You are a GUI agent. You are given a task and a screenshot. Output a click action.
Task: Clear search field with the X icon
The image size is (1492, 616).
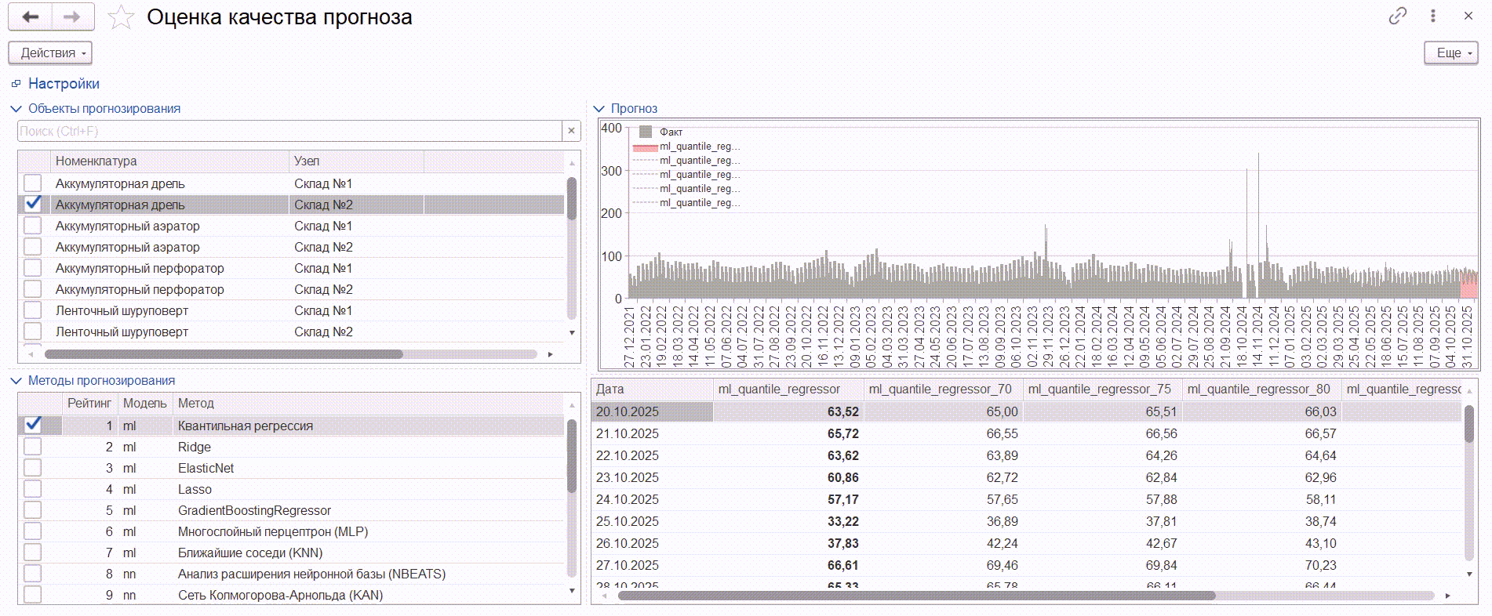pos(571,131)
